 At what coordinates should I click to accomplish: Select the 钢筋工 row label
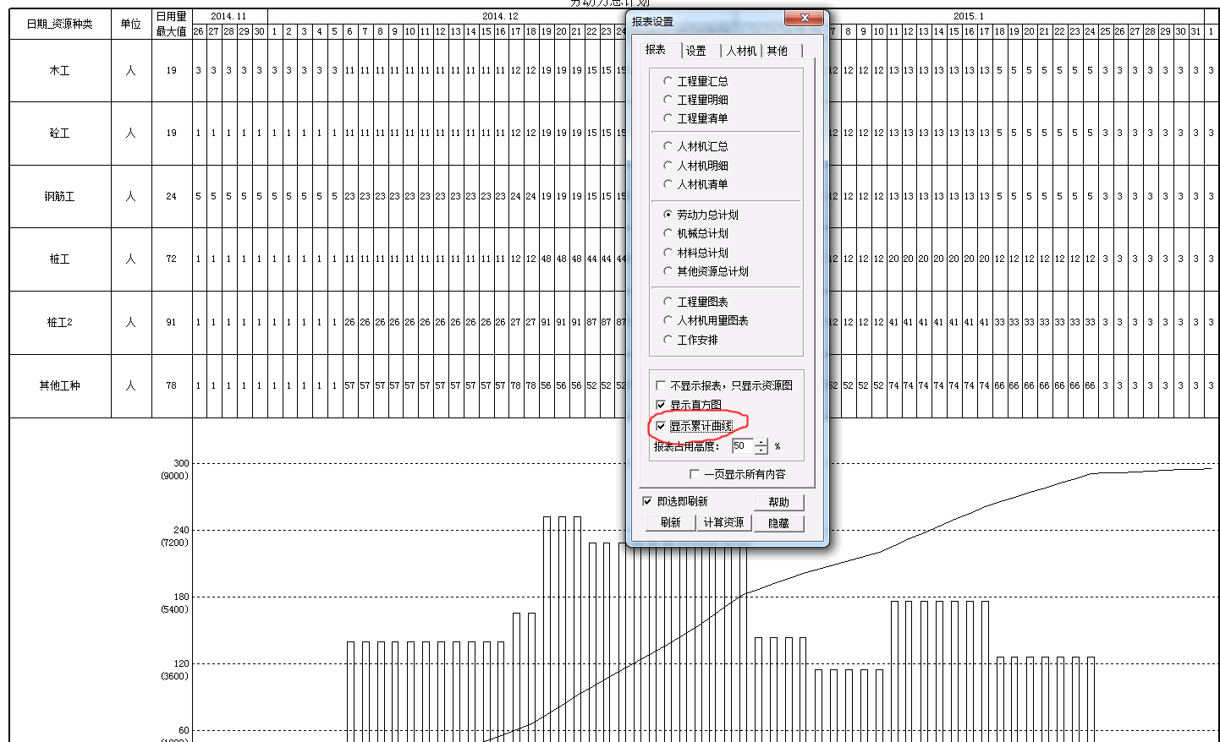pos(59,196)
